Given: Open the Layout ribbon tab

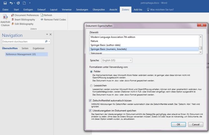Looking at the screenshot, I should click(54, 10).
